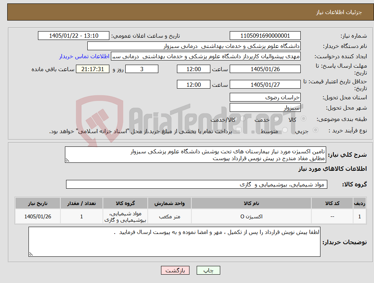Click the delivery city سبزوار field
The image size is (374, 283).
(265, 108)
